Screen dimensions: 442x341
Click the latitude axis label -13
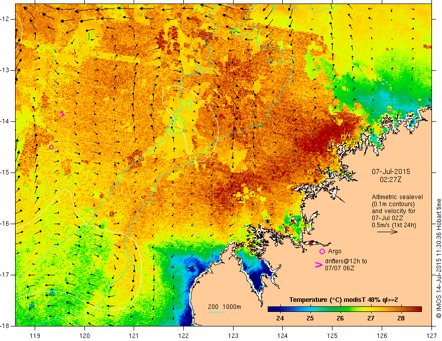pos(6,70)
